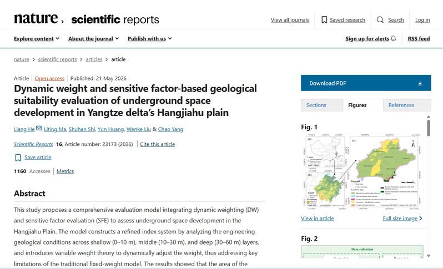The height and width of the screenshot is (269, 443).
Task: Go to nature breadcrumb link
Action: point(22,59)
